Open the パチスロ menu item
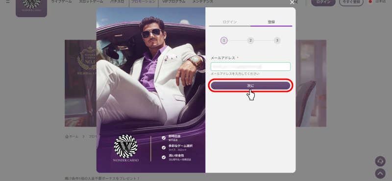This screenshot has width=392, height=181. tap(117, 1)
